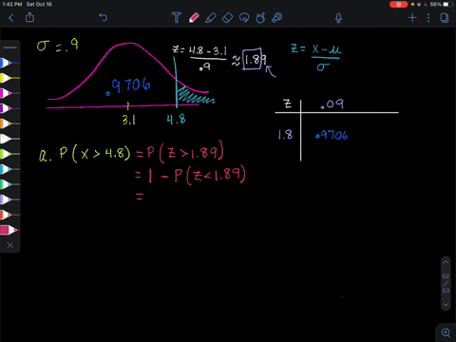Open the share and export menu
456x342 pixels.
pos(29,17)
